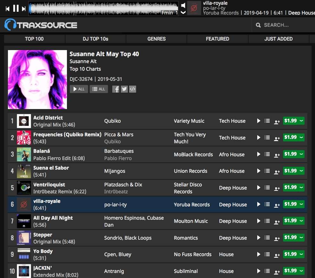Play Frequencies (Qubiko Remix) track

tap(259, 138)
